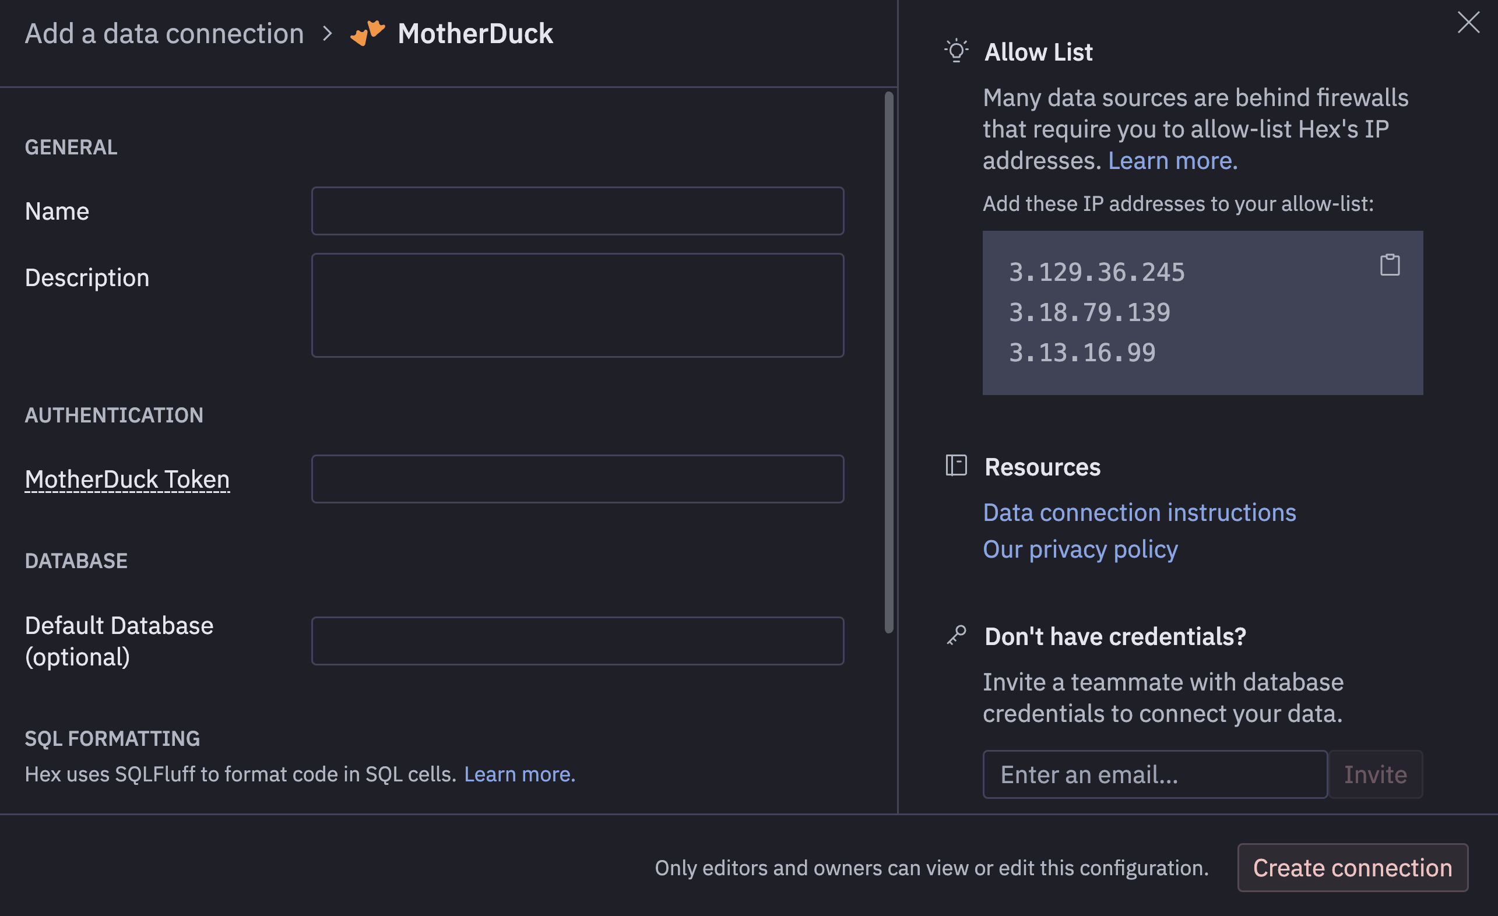This screenshot has width=1498, height=916.
Task: Focus the MotherDuck Token field
Action: click(577, 479)
